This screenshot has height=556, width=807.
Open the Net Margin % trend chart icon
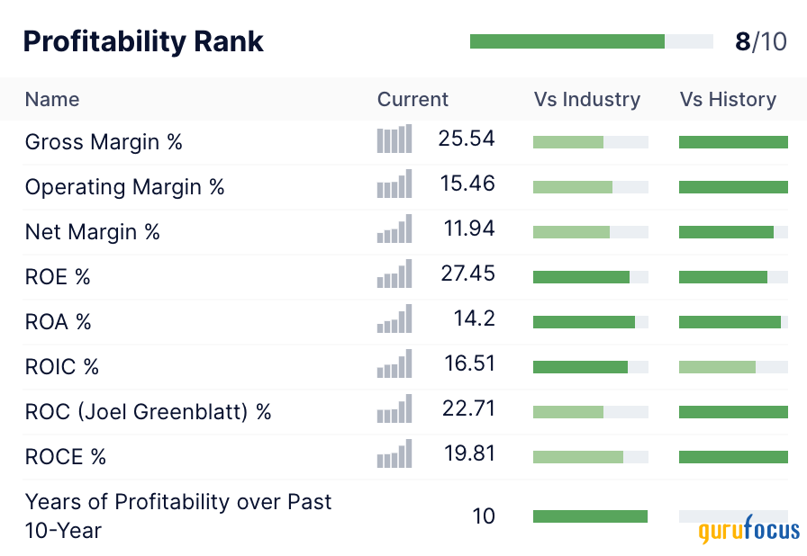[394, 229]
